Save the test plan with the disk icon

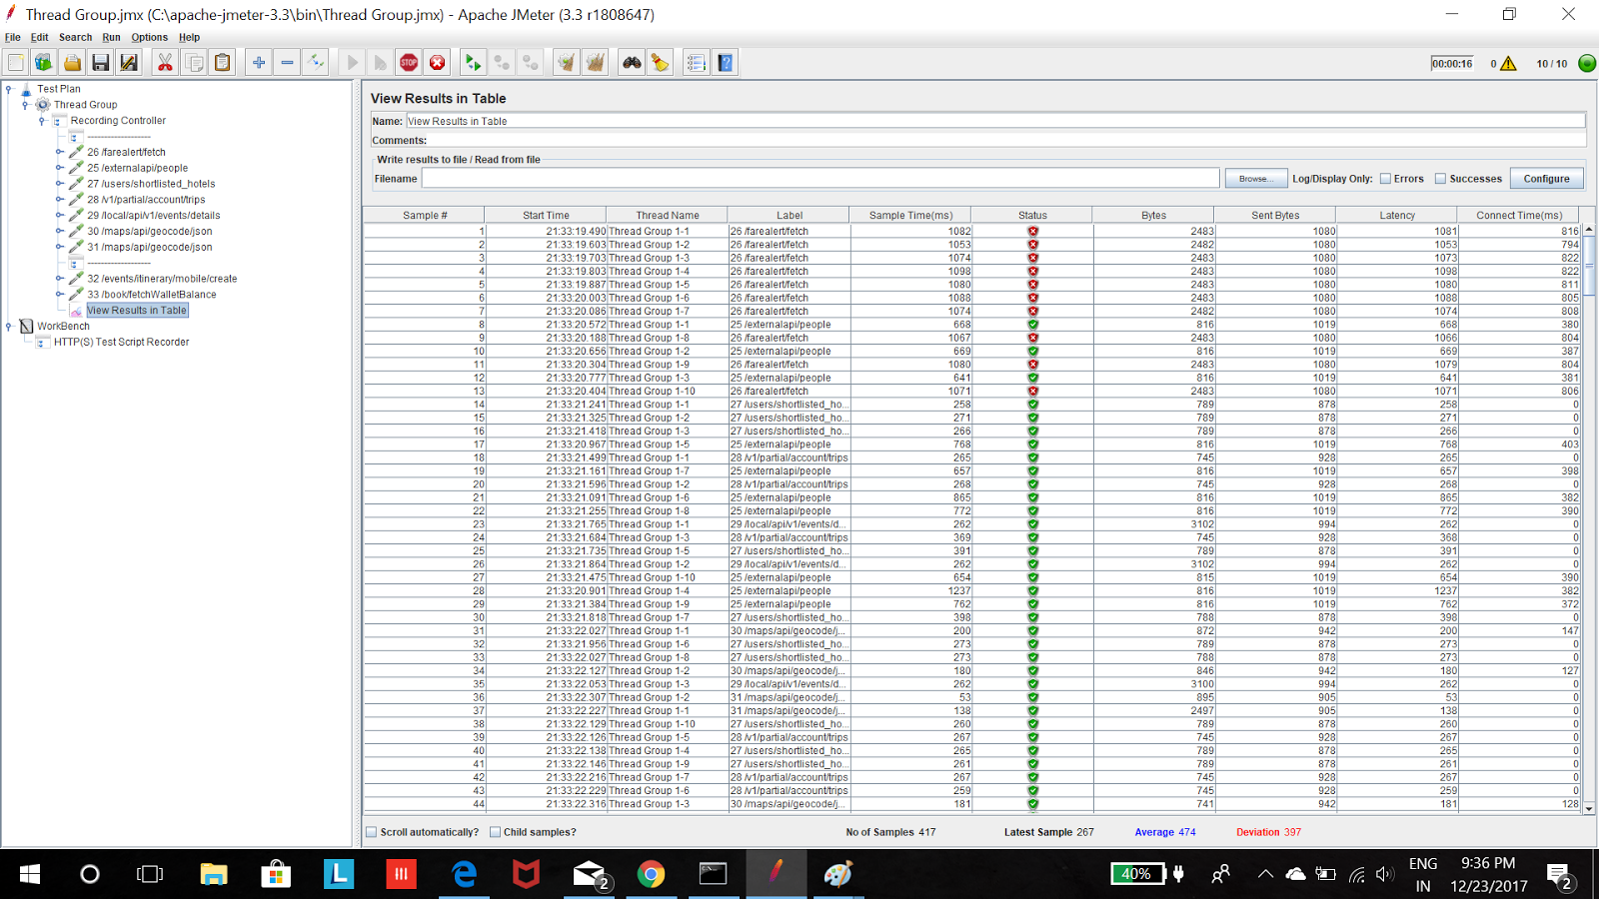point(100,62)
